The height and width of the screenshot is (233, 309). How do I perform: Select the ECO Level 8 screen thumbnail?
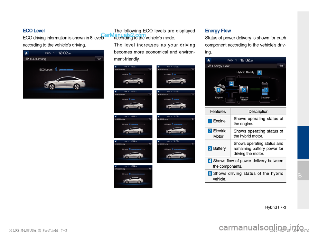pyautogui.click(x=133, y=176)
